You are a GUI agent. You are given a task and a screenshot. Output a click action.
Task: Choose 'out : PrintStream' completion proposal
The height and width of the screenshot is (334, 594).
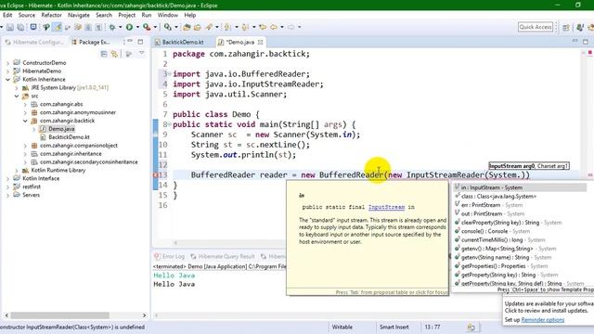pos(520,213)
